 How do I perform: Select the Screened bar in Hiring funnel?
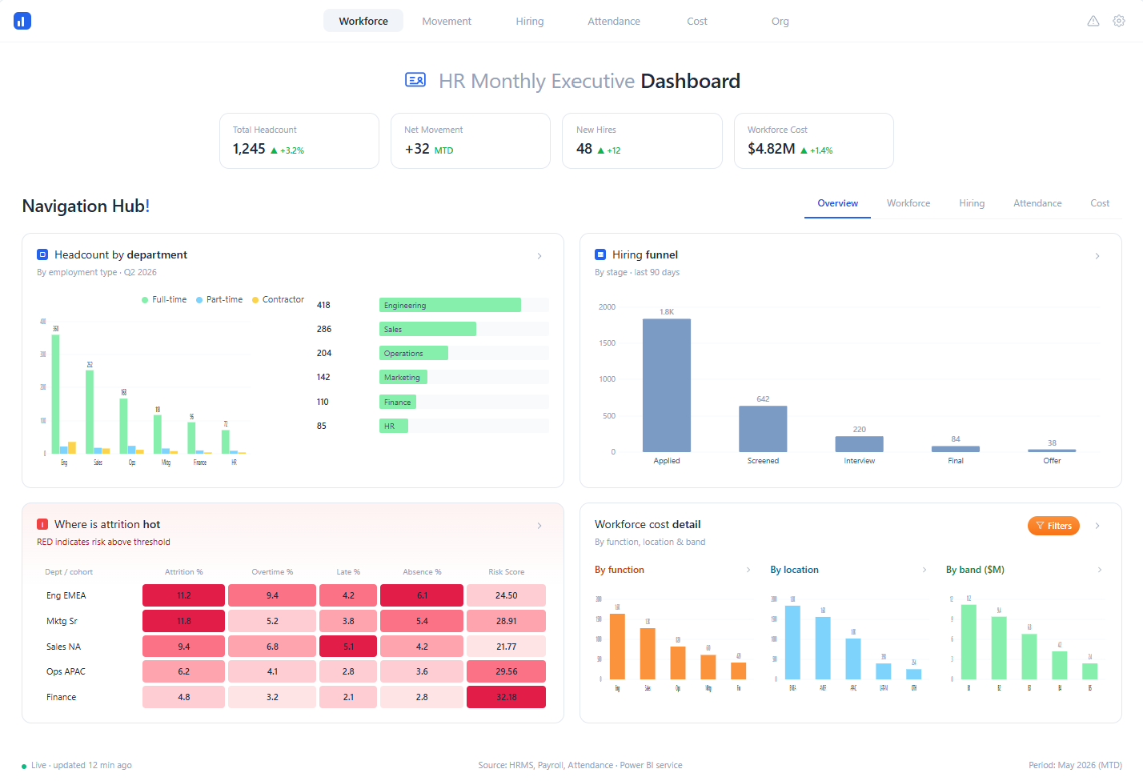pyautogui.click(x=763, y=429)
